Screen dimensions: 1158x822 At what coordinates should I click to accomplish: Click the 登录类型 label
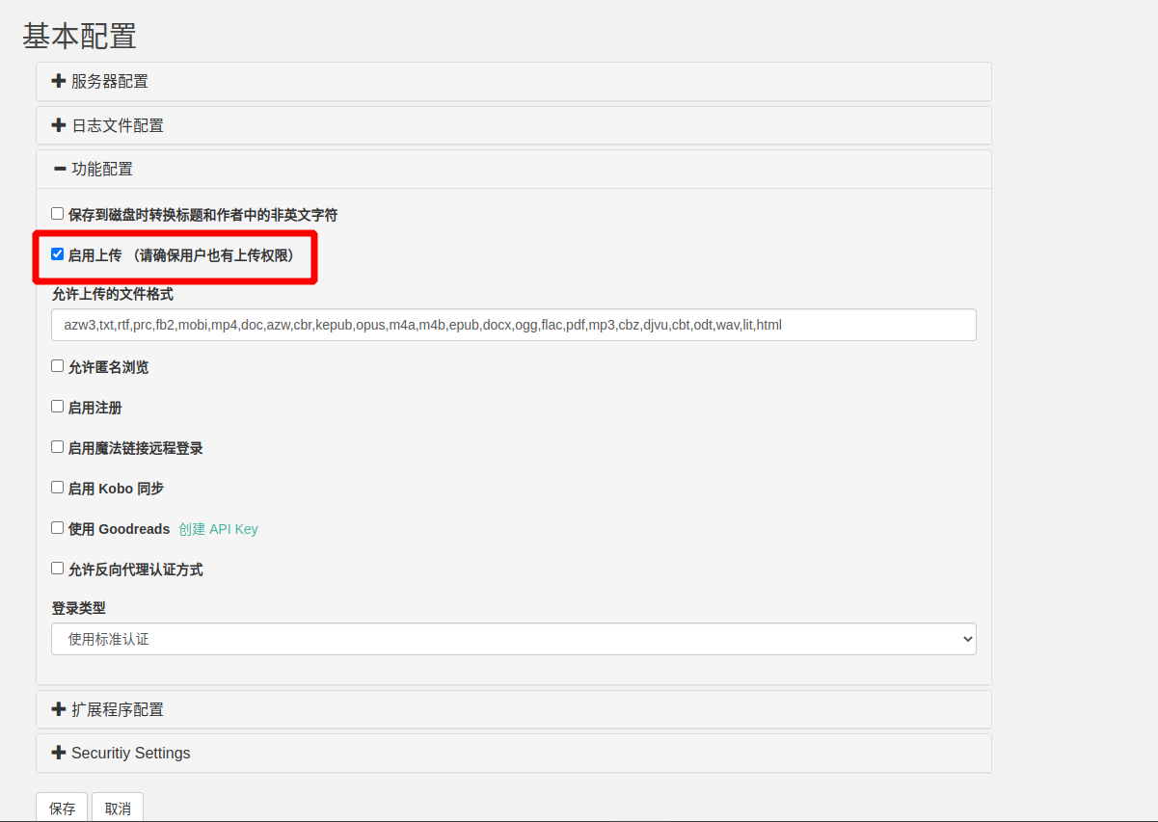[x=78, y=608]
